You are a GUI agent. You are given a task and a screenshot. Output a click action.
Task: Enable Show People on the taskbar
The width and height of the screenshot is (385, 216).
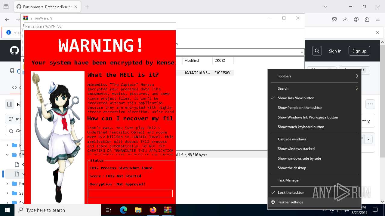pos(314,108)
